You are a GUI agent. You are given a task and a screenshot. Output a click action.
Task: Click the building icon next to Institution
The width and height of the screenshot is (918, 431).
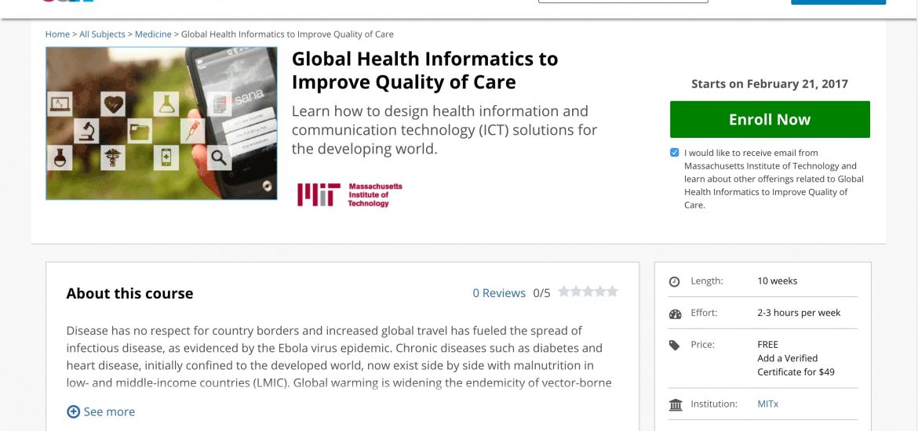pos(676,404)
